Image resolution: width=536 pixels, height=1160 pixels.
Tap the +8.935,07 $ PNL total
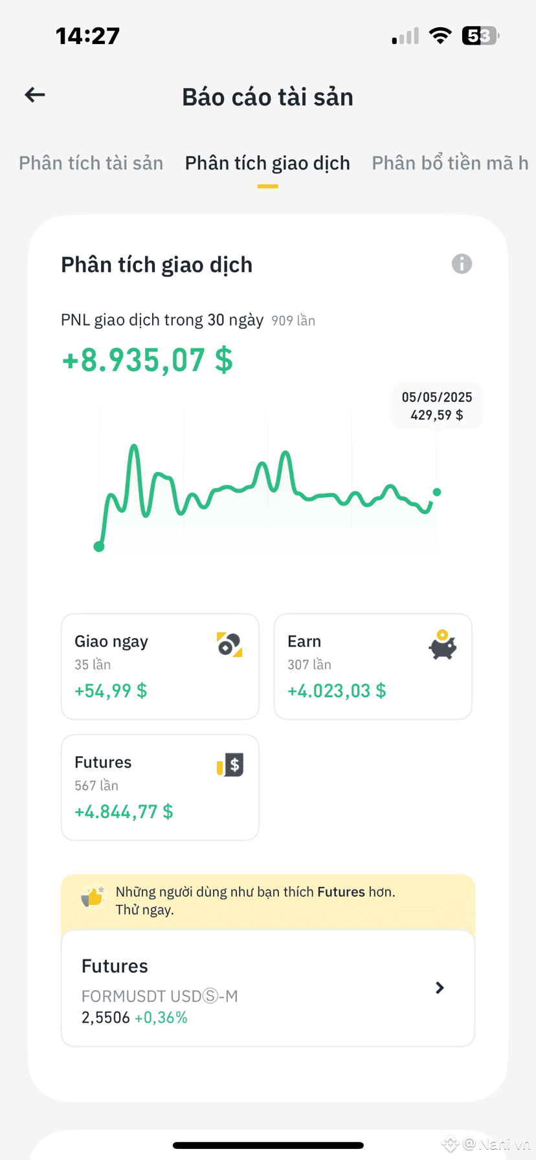[148, 360]
